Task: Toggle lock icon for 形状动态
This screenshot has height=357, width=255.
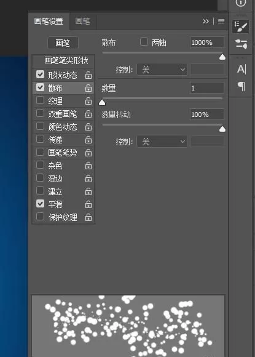Action: coord(88,75)
